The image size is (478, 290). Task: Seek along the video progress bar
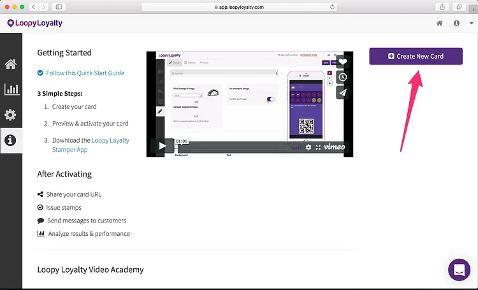(x=233, y=147)
